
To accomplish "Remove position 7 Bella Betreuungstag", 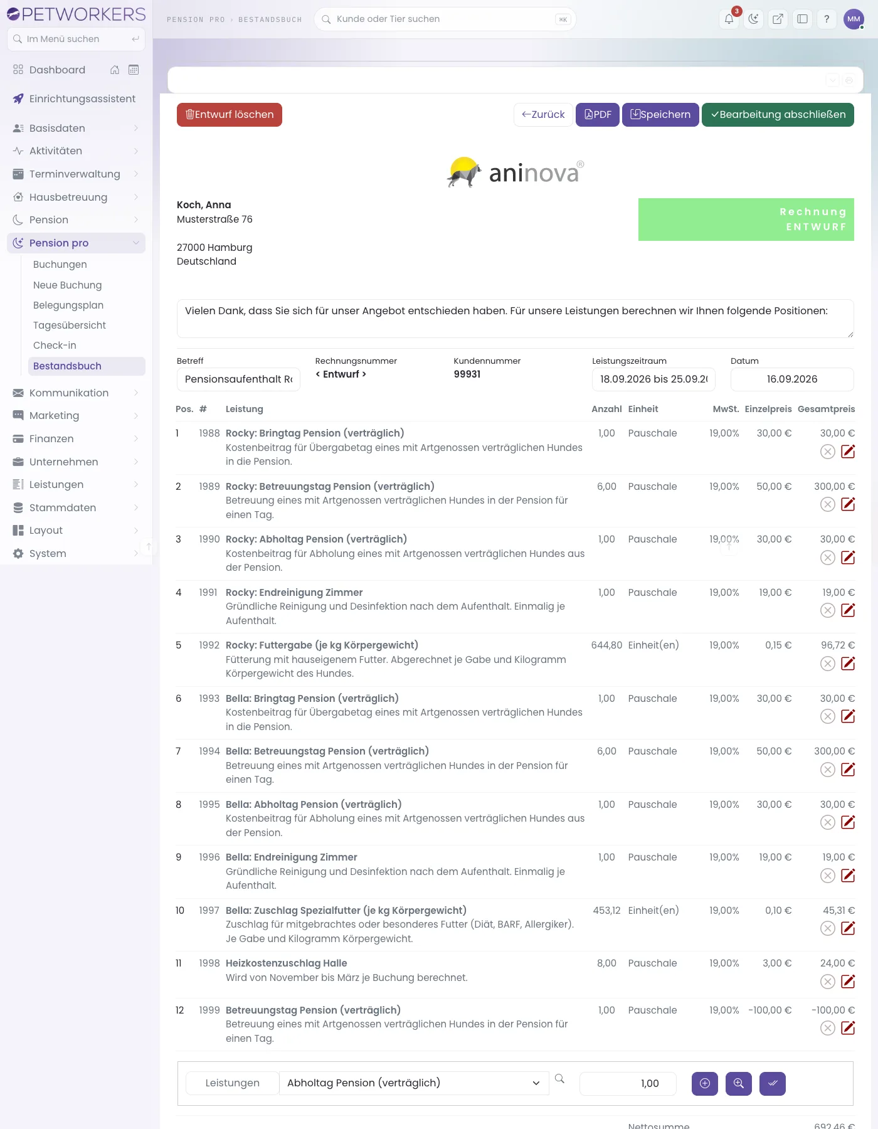I will [828, 770].
